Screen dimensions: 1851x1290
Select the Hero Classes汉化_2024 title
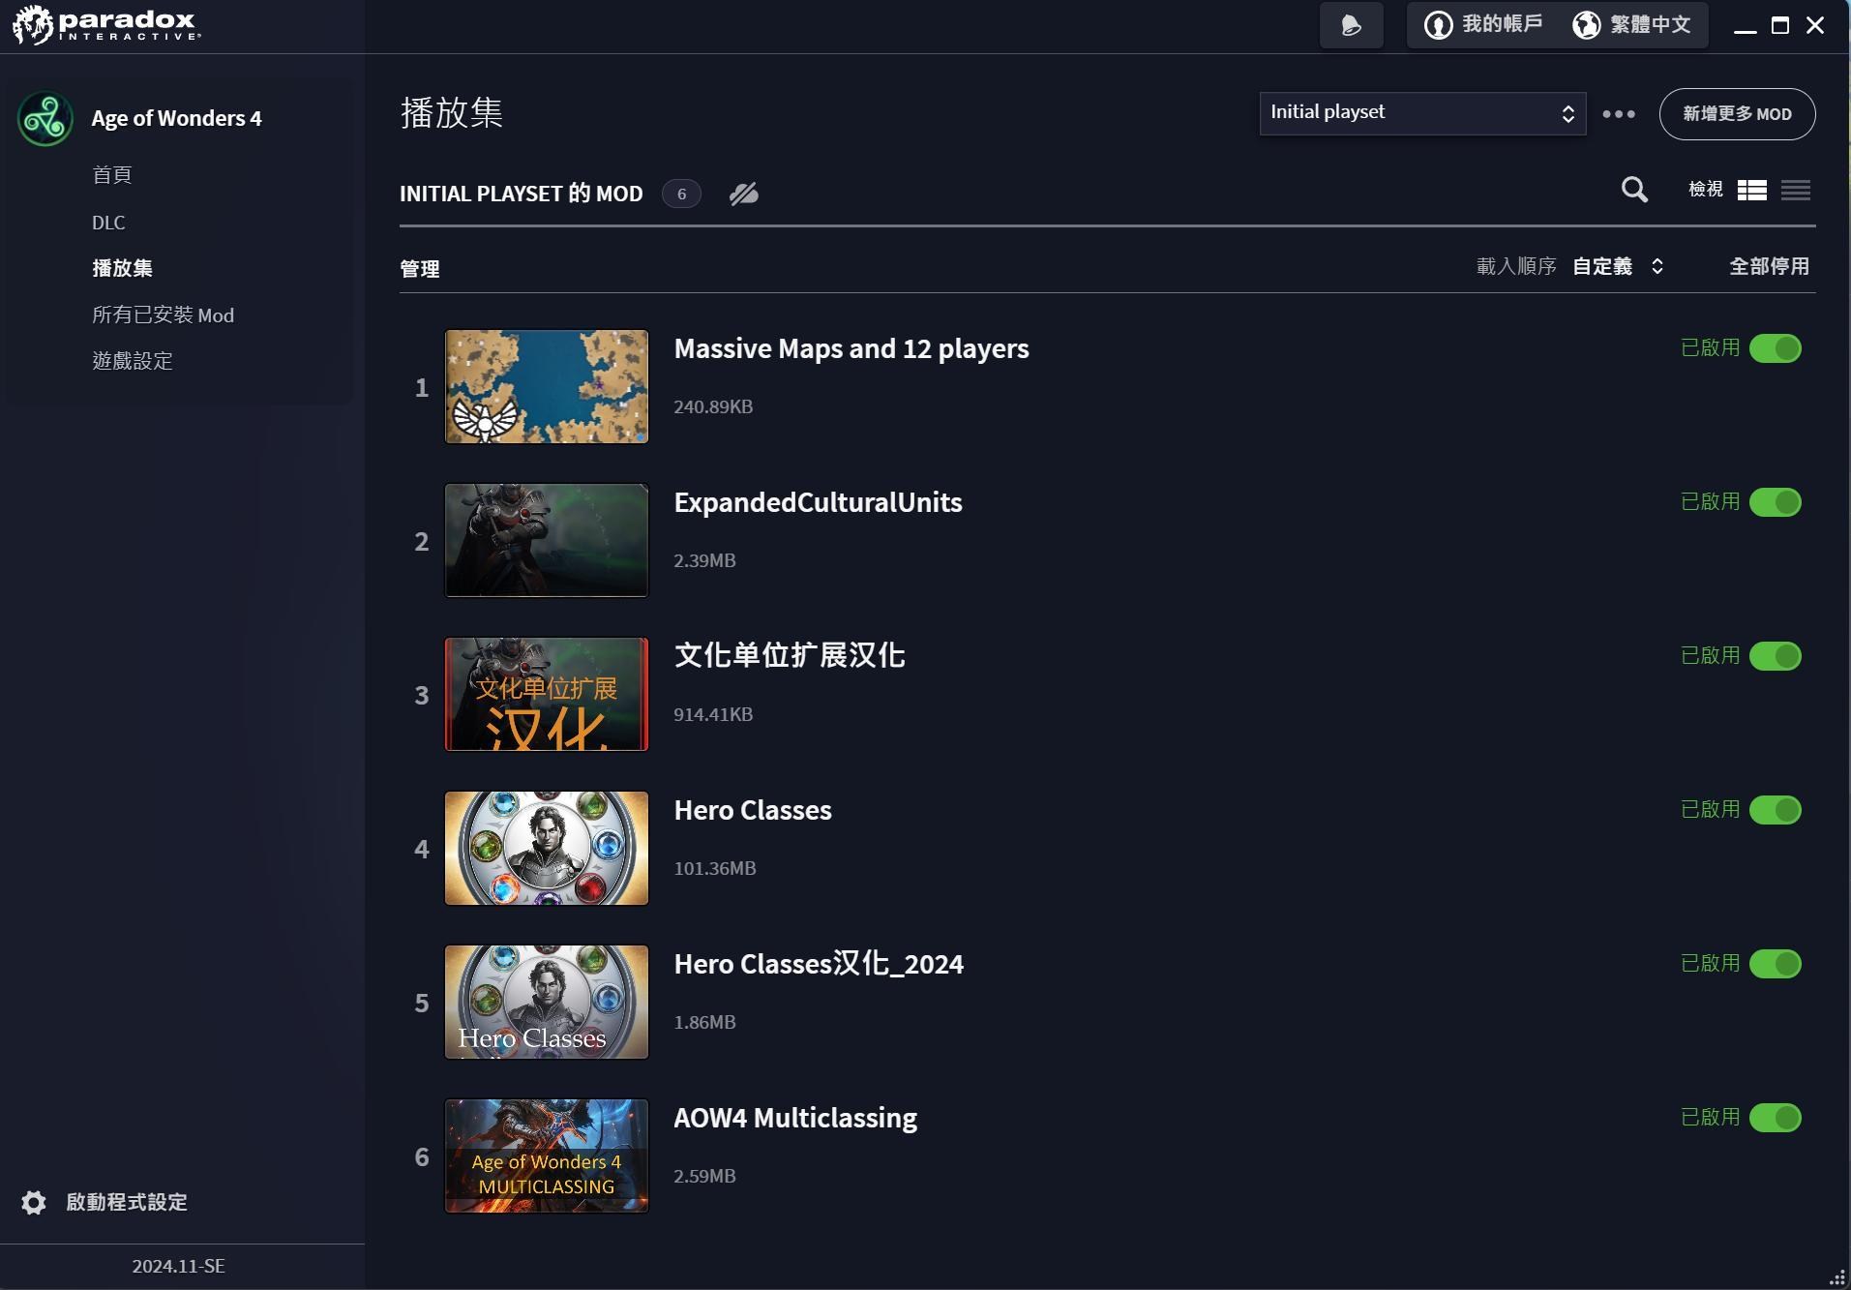[819, 964]
